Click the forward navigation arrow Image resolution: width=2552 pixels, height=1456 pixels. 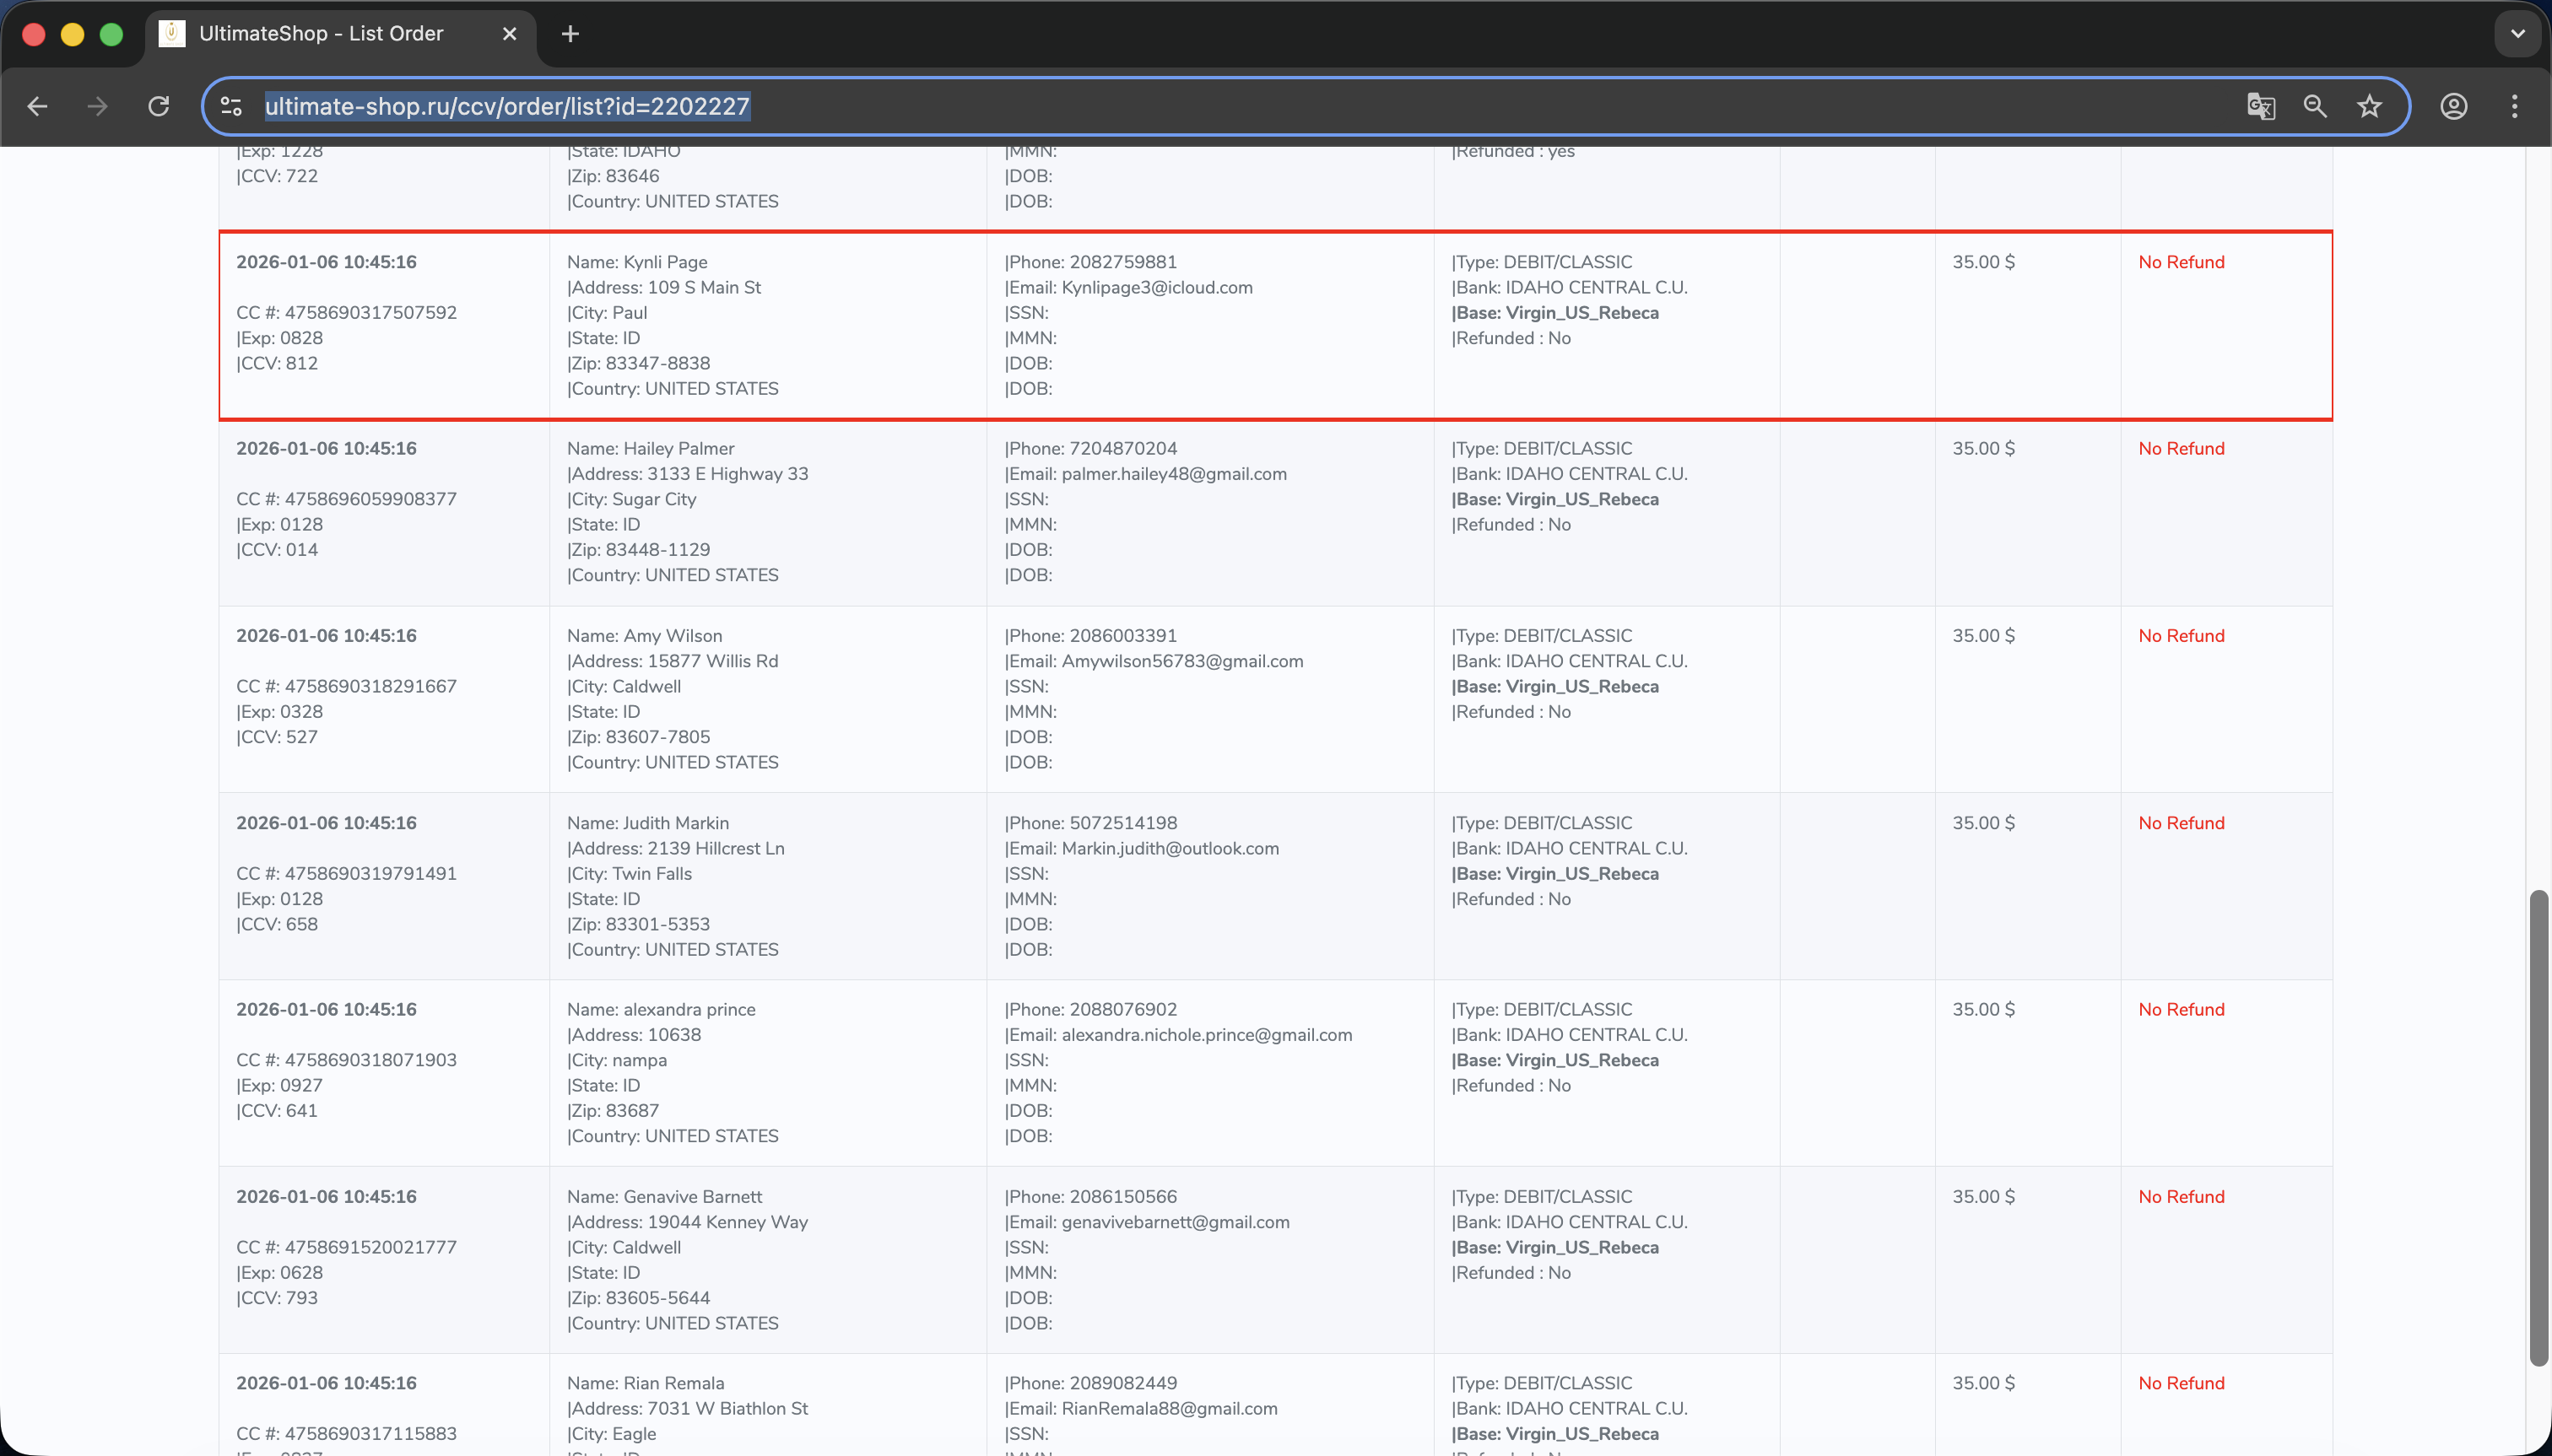pyautogui.click(x=97, y=106)
